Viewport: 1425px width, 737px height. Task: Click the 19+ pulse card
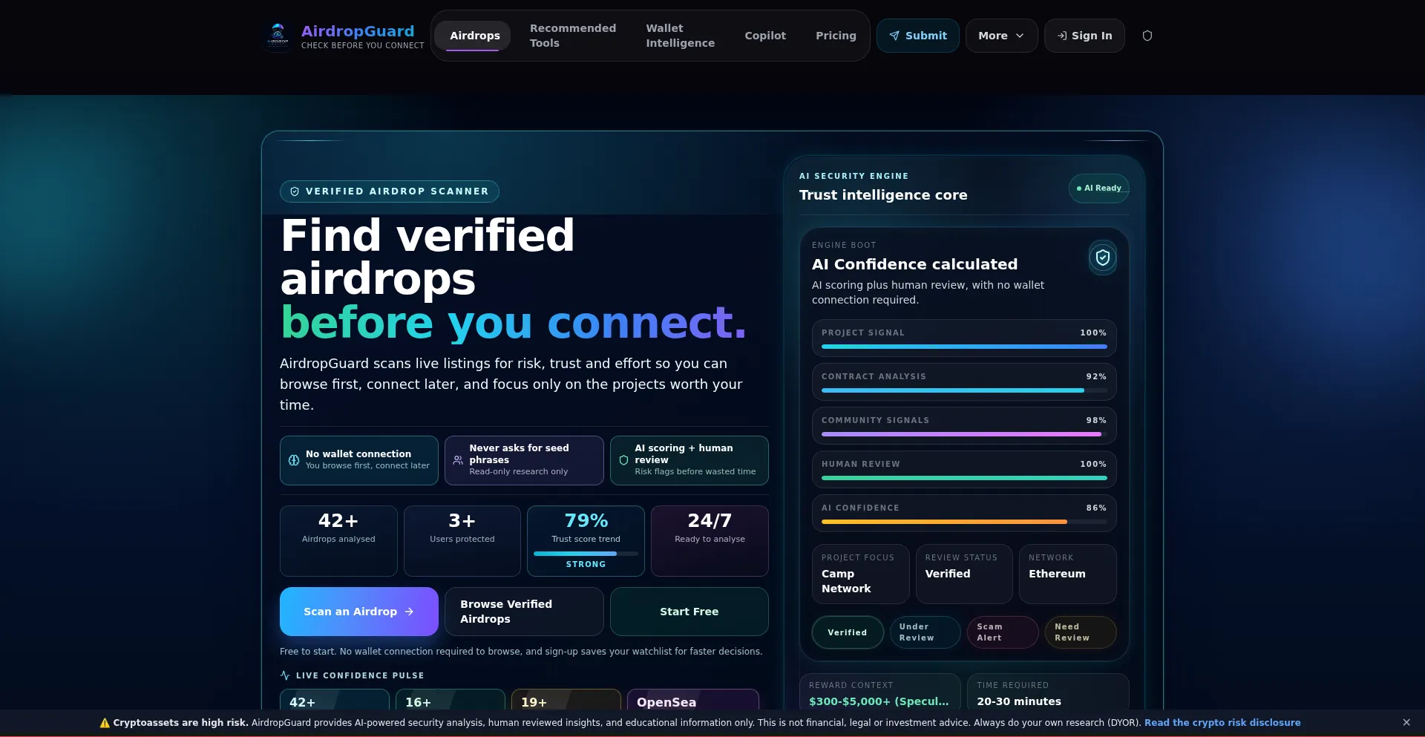point(566,700)
